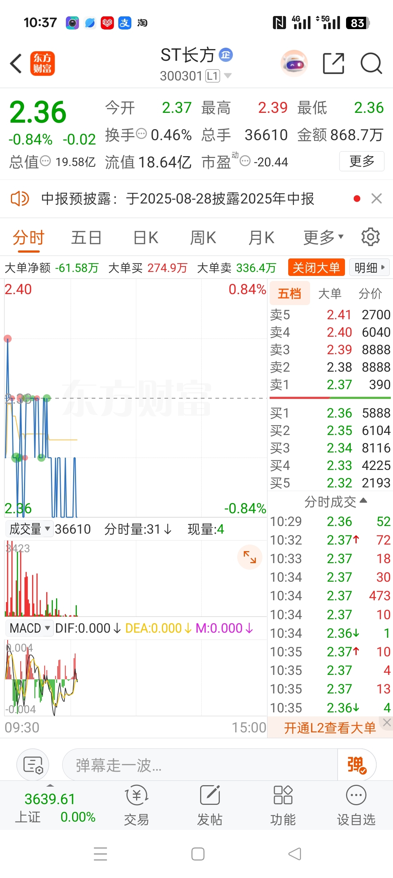Tap the L1 level badge

[213, 76]
